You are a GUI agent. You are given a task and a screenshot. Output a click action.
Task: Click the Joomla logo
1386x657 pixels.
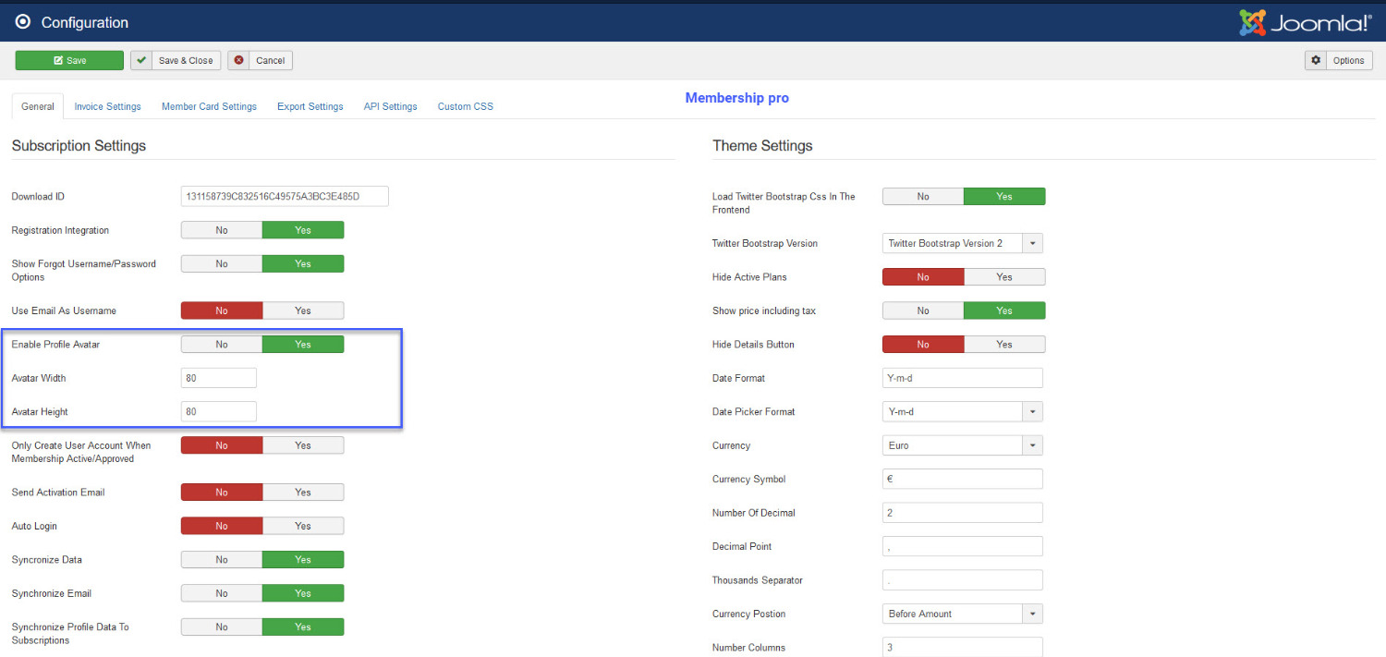point(1305,22)
